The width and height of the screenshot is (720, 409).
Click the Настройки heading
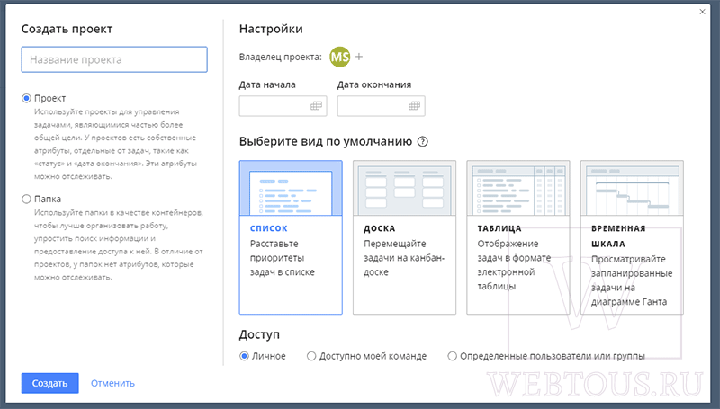271,29
